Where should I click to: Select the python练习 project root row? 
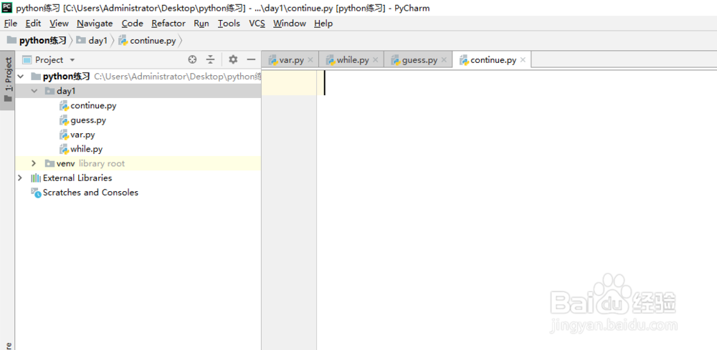pyautogui.click(x=138, y=76)
